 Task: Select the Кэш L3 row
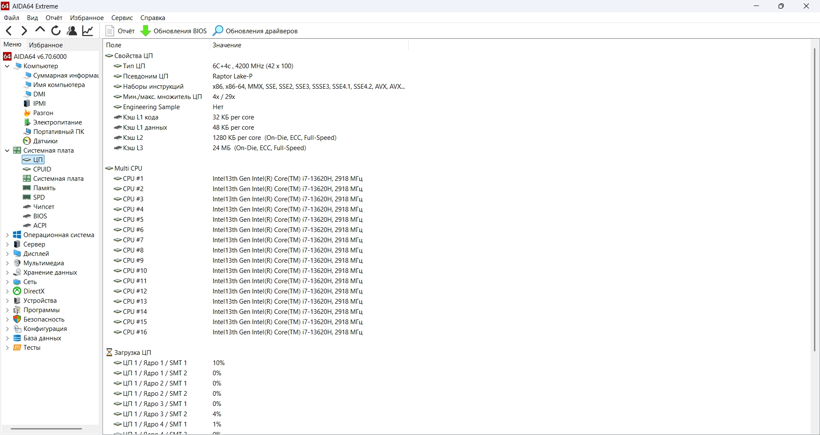[x=255, y=148]
